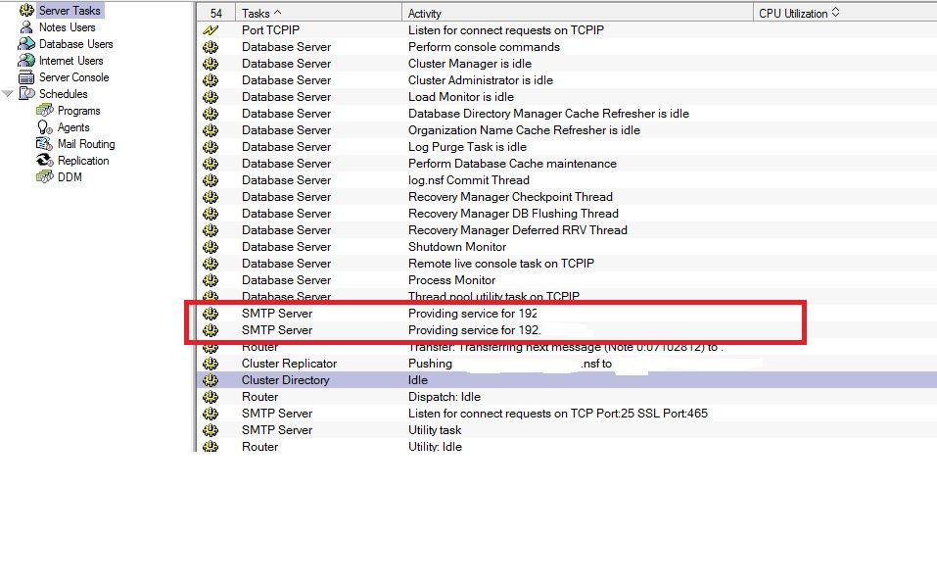Click the Programs schedule icon

pyautogui.click(x=44, y=111)
